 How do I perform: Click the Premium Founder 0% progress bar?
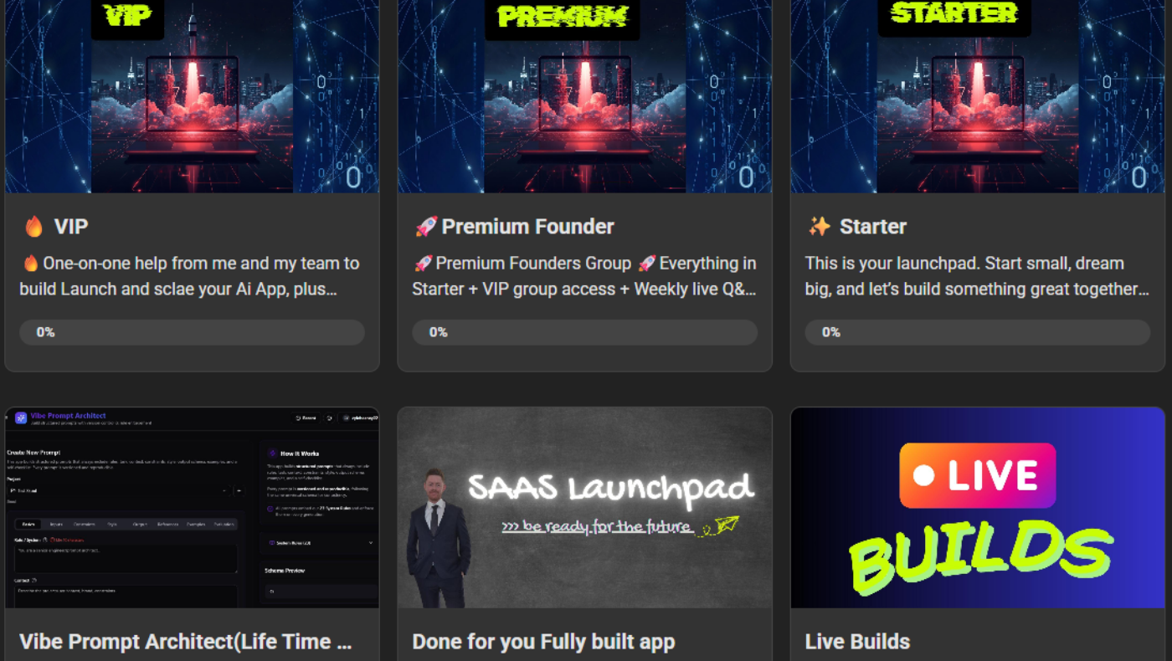click(x=584, y=332)
